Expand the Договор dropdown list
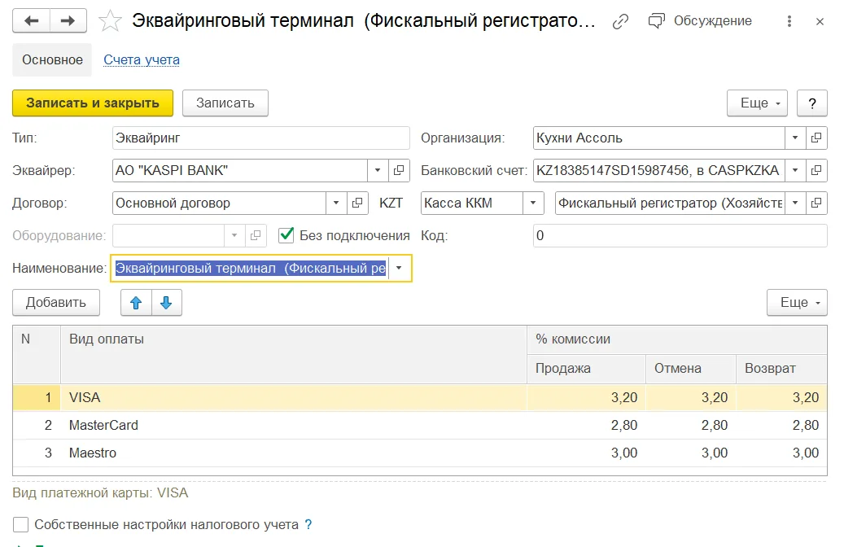Viewport: 844px width, 547px height. click(x=336, y=203)
